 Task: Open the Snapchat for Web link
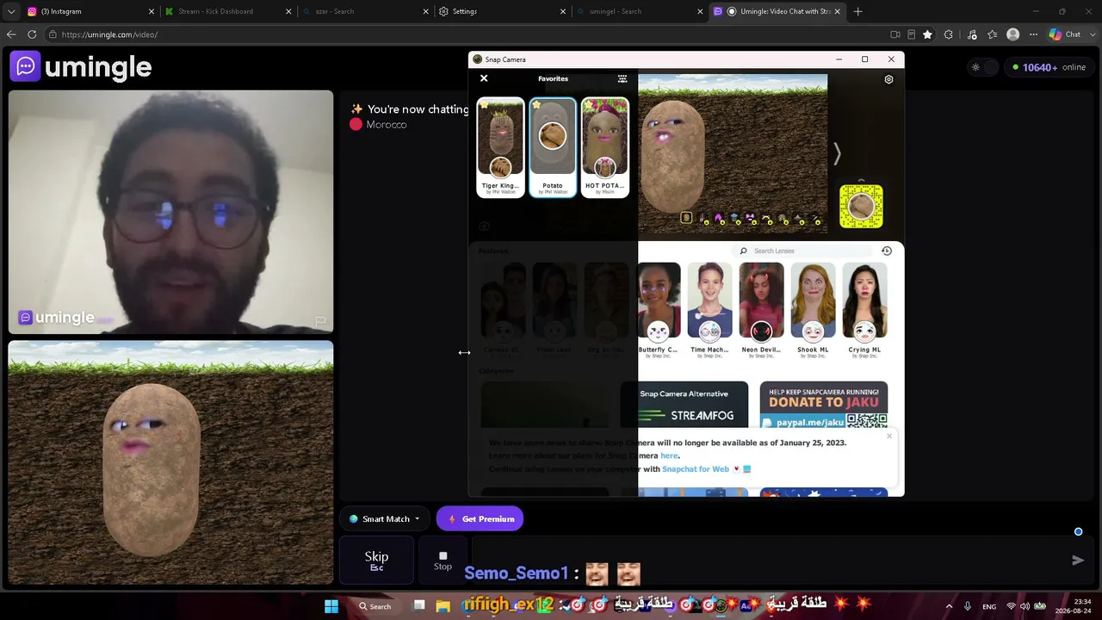[x=695, y=469]
